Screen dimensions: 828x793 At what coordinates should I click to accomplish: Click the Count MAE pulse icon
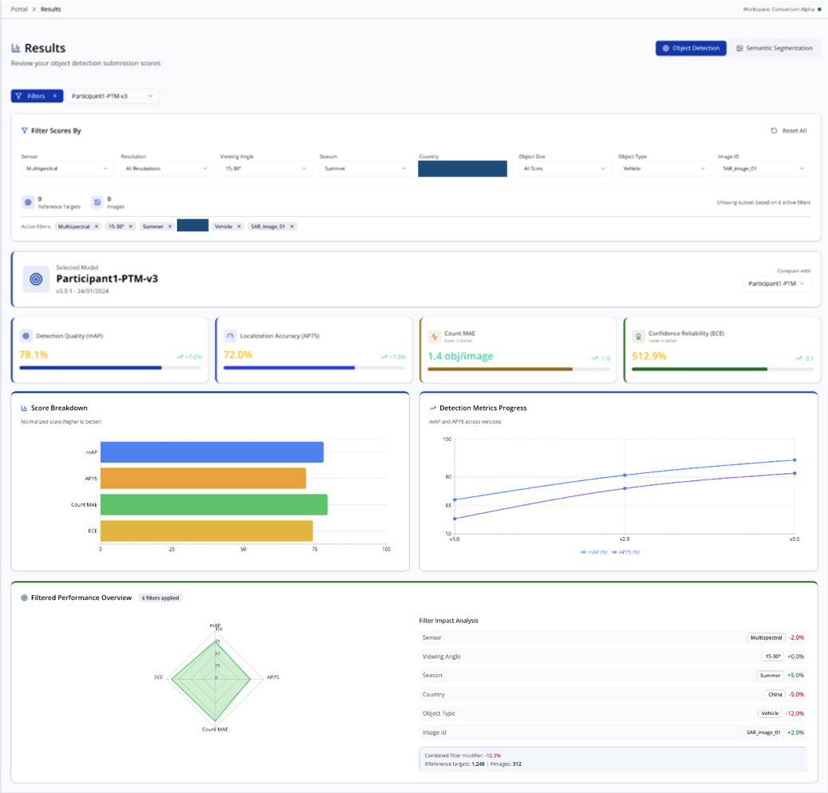(434, 337)
